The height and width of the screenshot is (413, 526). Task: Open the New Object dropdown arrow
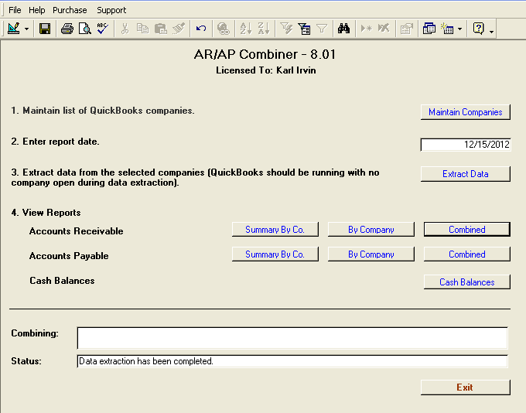(x=460, y=29)
